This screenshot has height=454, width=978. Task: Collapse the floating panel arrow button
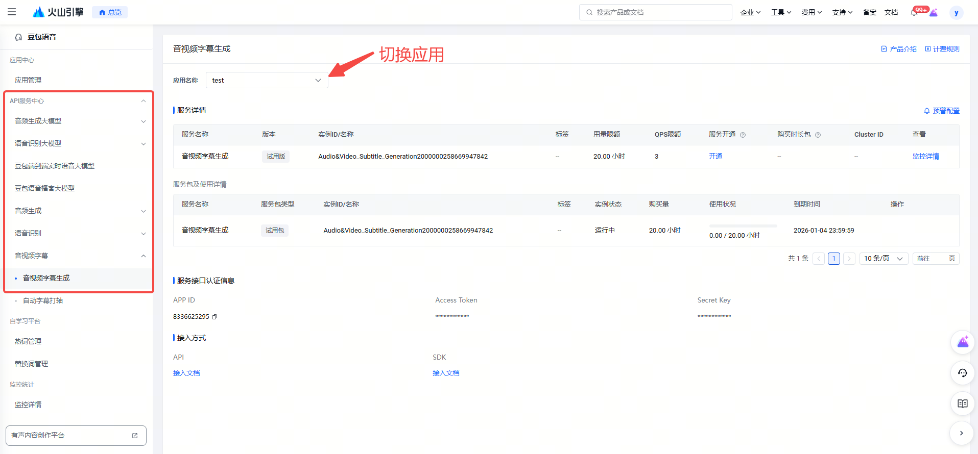click(x=962, y=433)
